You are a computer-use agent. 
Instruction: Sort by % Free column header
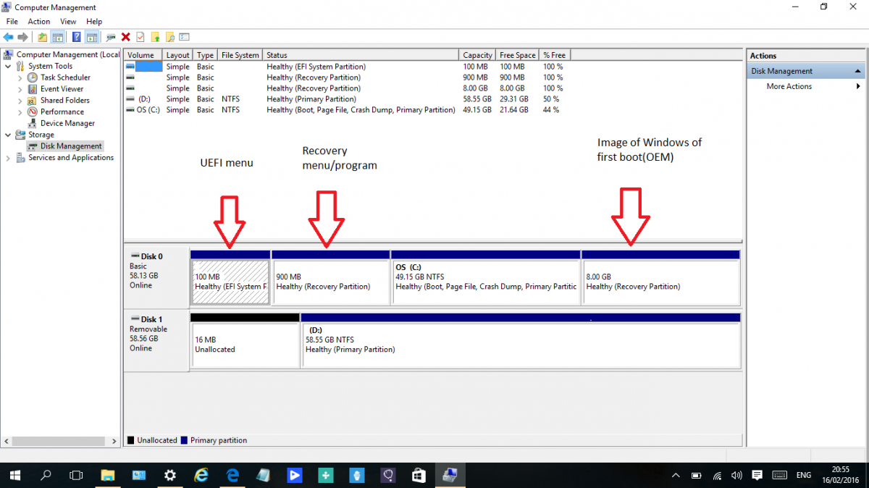[555, 55]
